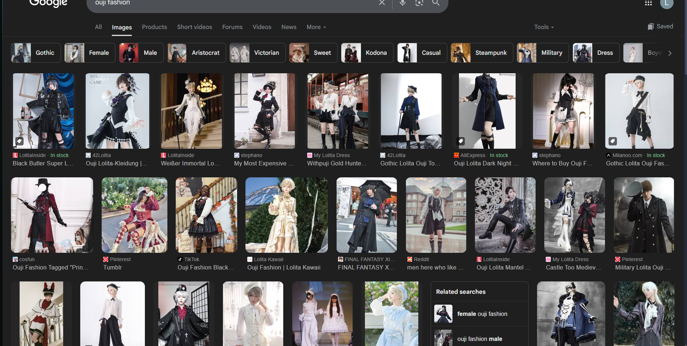Open Gothic Lolita Ouji Fas... Milanoo image
This screenshot has height=346, width=687.
639,111
